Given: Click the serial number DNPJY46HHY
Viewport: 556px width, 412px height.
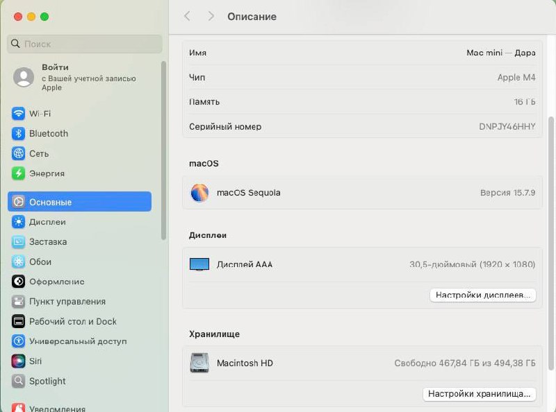Looking at the screenshot, I should pos(507,126).
